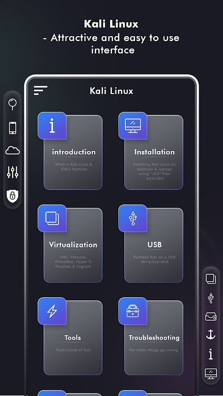Open the introduction section title

[74, 152]
